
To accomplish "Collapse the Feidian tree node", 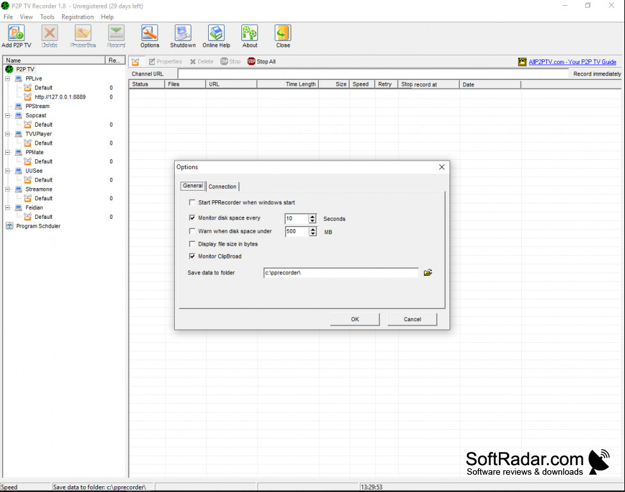I will click(x=7, y=207).
